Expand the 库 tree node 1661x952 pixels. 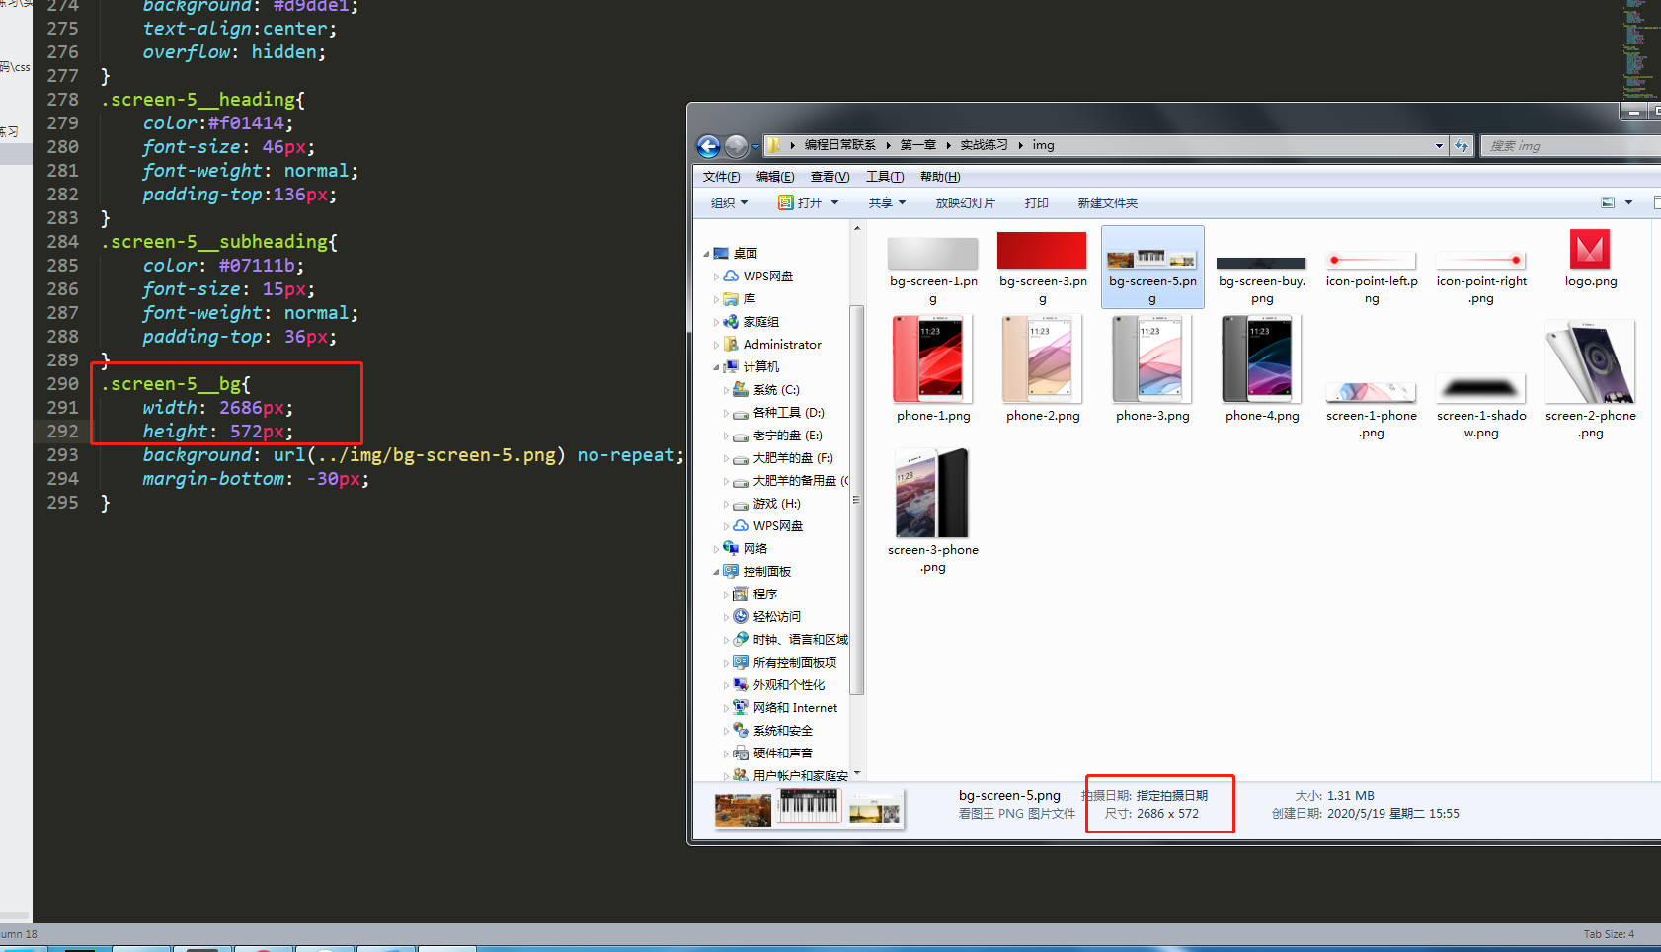click(716, 299)
